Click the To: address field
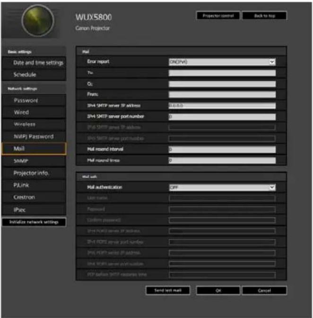Viewport: 313px width, 318px height. 222,73
